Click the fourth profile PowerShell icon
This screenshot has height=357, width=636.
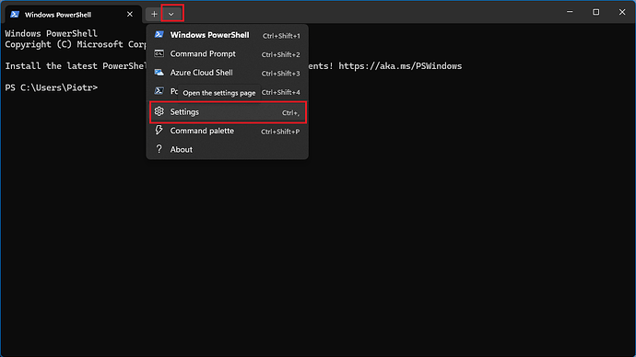(159, 91)
